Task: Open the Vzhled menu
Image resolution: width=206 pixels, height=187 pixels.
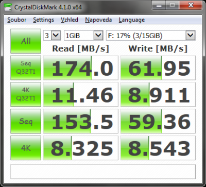Action: coord(70,20)
